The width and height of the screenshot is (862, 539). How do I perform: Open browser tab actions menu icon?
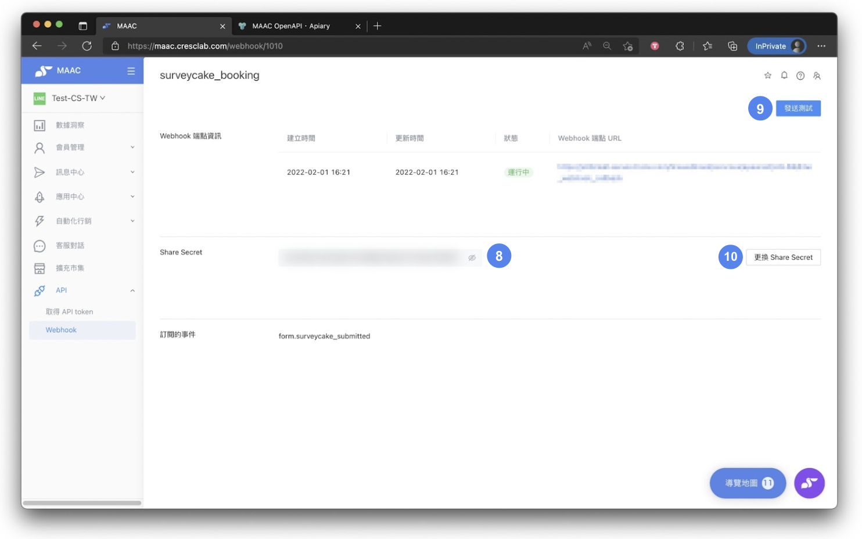point(82,26)
